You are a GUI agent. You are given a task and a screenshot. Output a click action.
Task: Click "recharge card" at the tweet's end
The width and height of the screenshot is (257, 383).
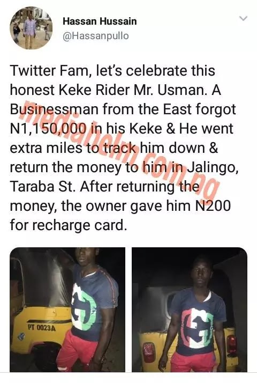click(79, 226)
